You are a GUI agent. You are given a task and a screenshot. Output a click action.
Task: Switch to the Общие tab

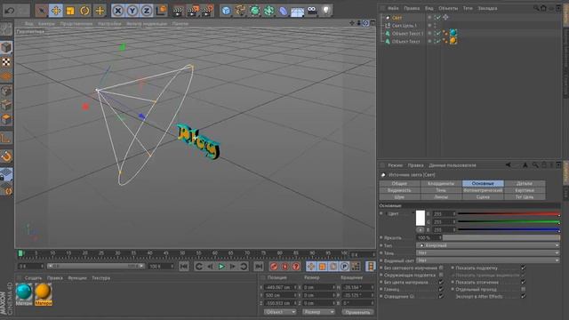(399, 184)
